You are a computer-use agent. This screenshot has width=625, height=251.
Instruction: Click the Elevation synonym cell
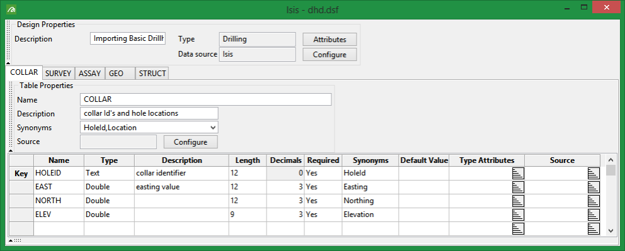[x=370, y=215]
